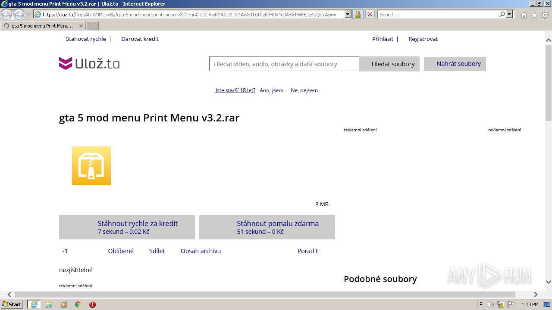This screenshot has height=310, width=552.
Task: Open the Tools gear icon
Action: point(545,15)
